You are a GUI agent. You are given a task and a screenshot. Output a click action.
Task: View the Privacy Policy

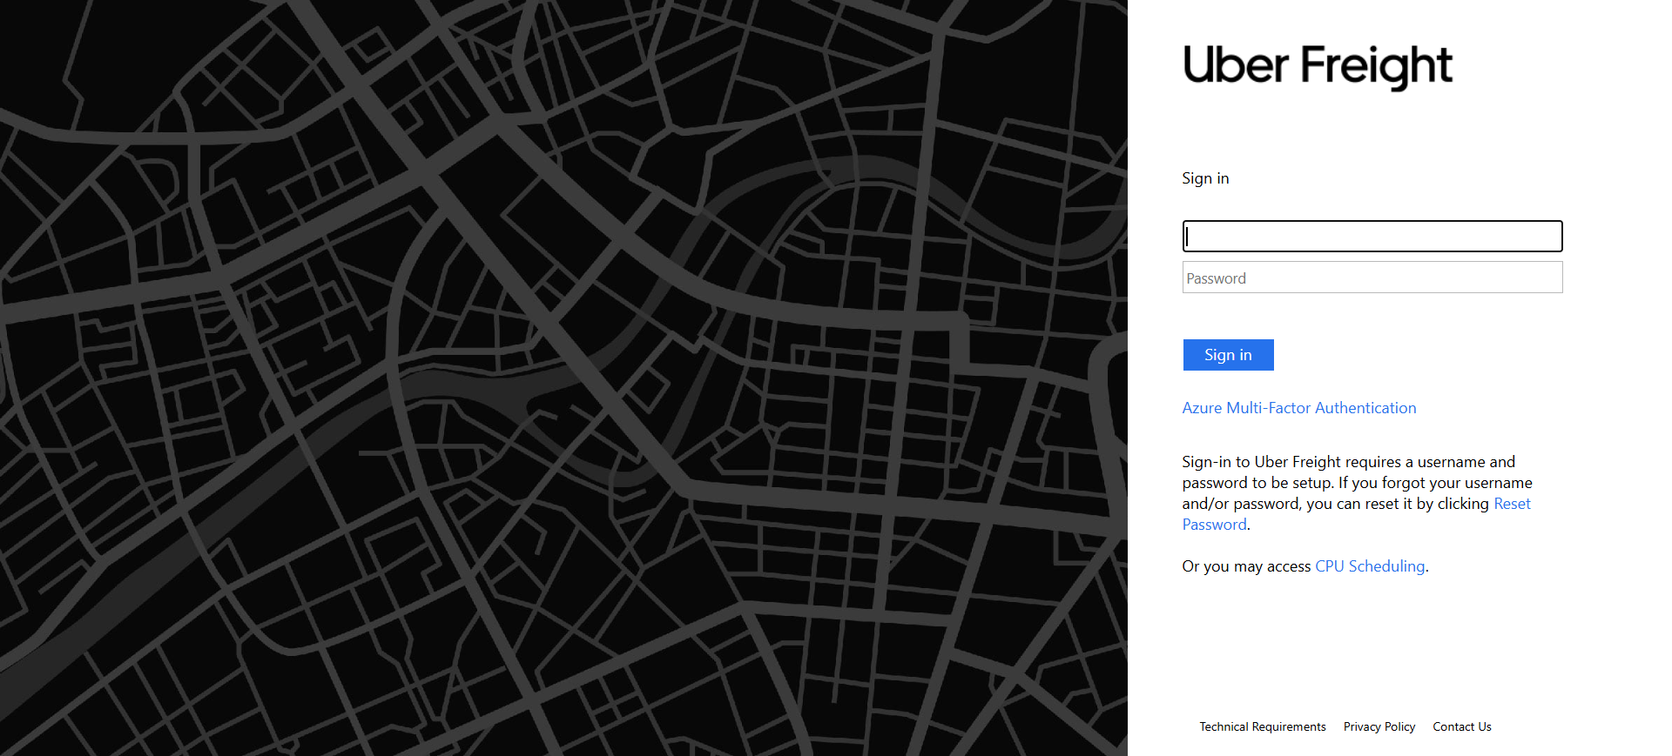pyautogui.click(x=1379, y=726)
